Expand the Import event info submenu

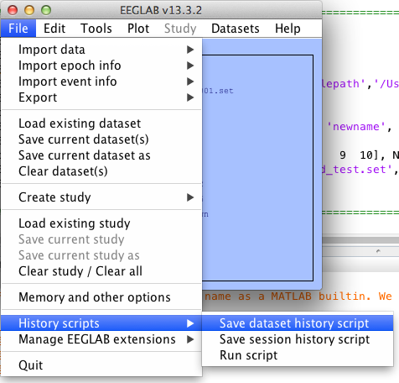(x=101, y=81)
